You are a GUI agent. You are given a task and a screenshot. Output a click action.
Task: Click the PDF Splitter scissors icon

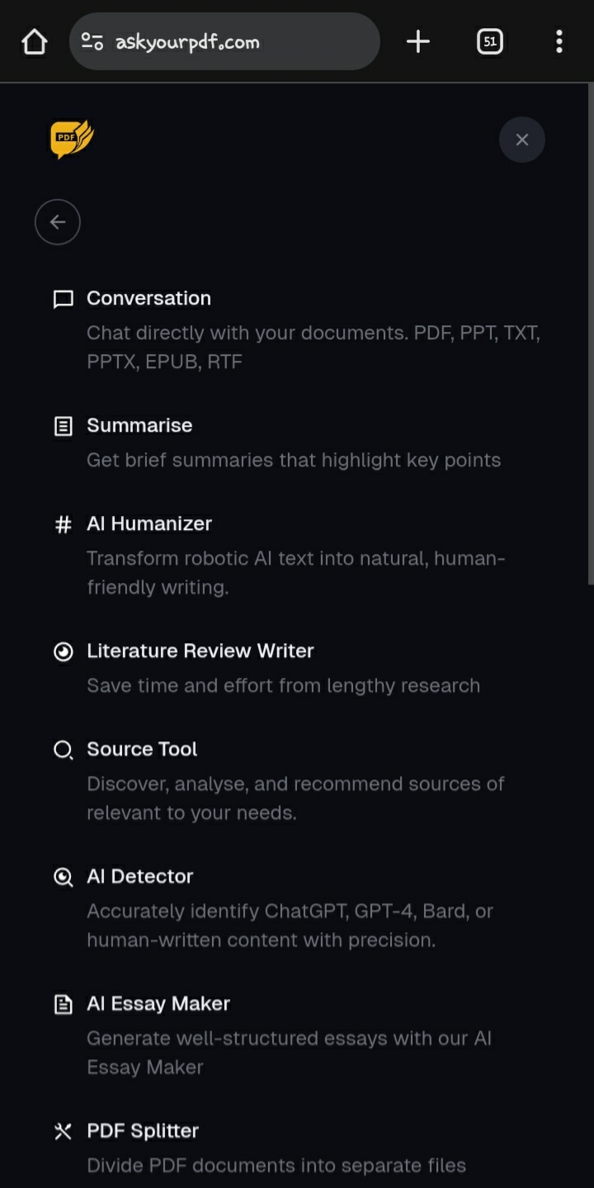point(64,1131)
